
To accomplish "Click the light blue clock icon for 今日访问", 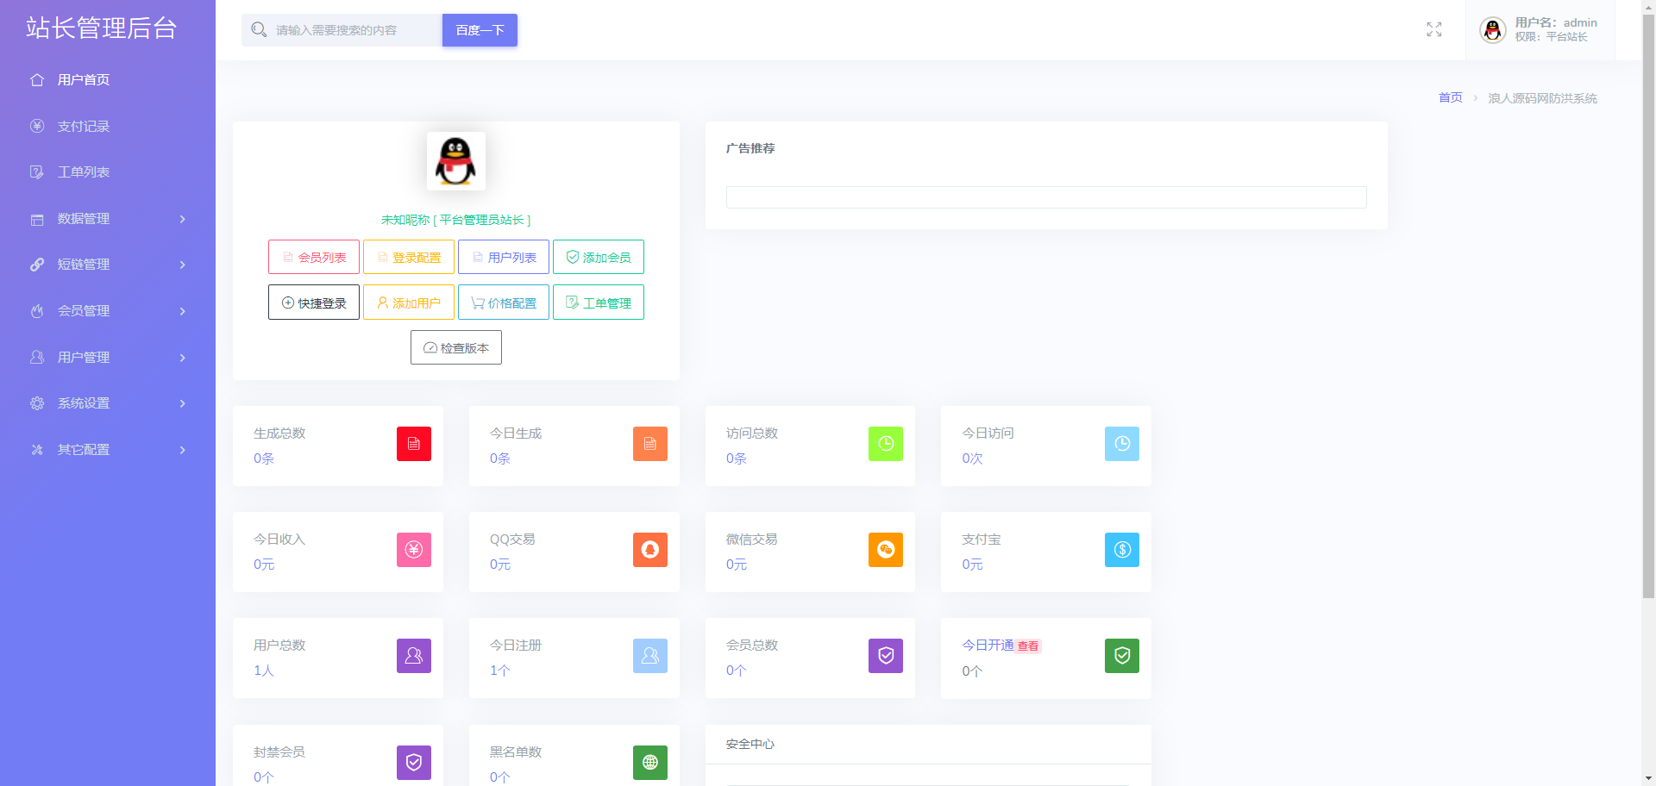I will [x=1122, y=444].
